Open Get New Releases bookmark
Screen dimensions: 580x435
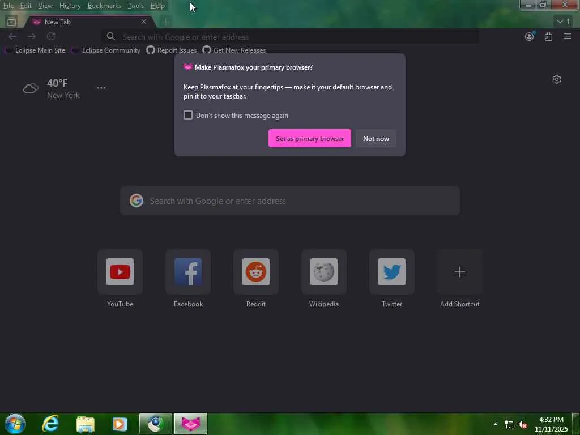(234, 50)
